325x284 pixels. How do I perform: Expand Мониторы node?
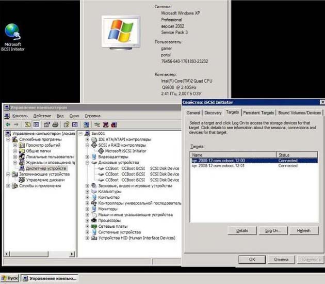pyautogui.click(x=87, y=209)
